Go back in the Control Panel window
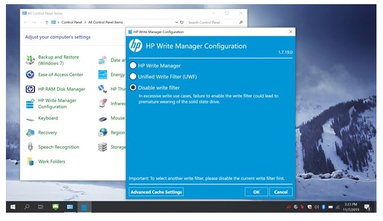This screenshot has width=383, height=221. [26, 22]
